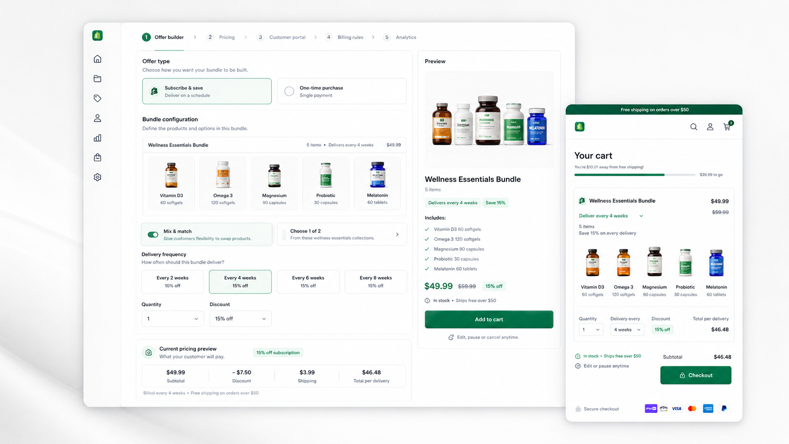
Task: Select Probiotic product card in bundle
Action: coord(326,183)
